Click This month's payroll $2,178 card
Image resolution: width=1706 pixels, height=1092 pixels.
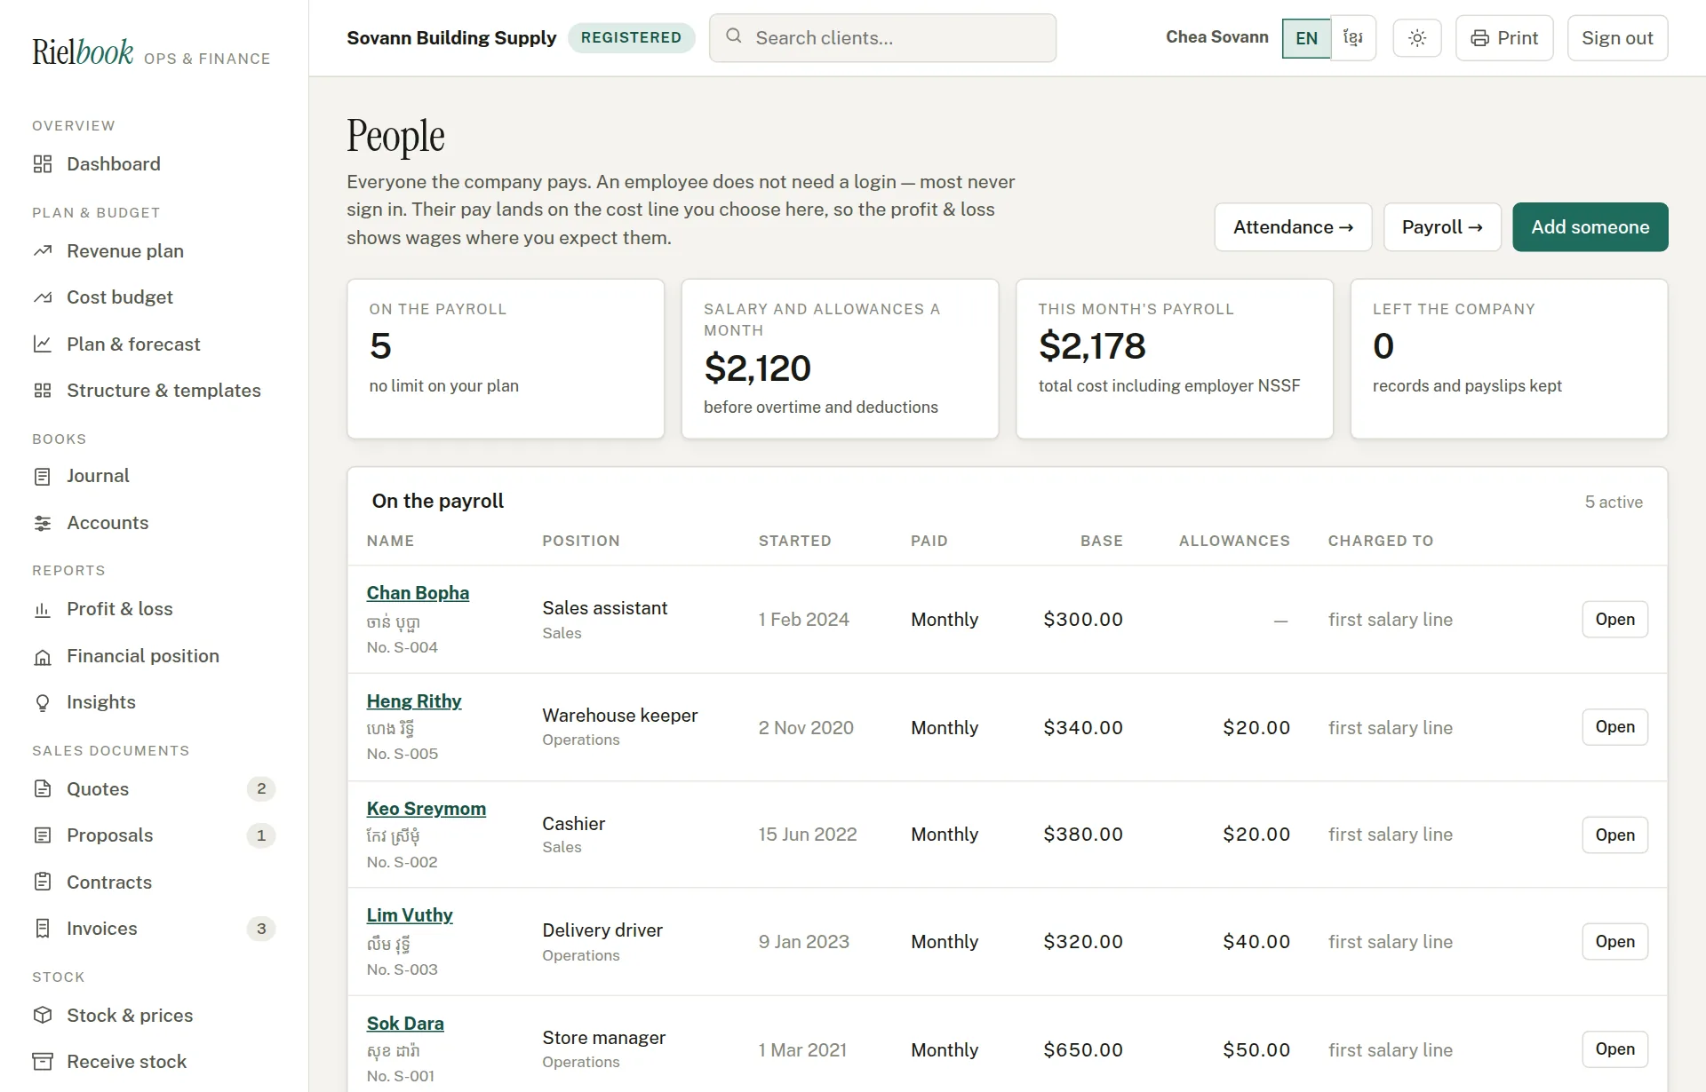1174,359
